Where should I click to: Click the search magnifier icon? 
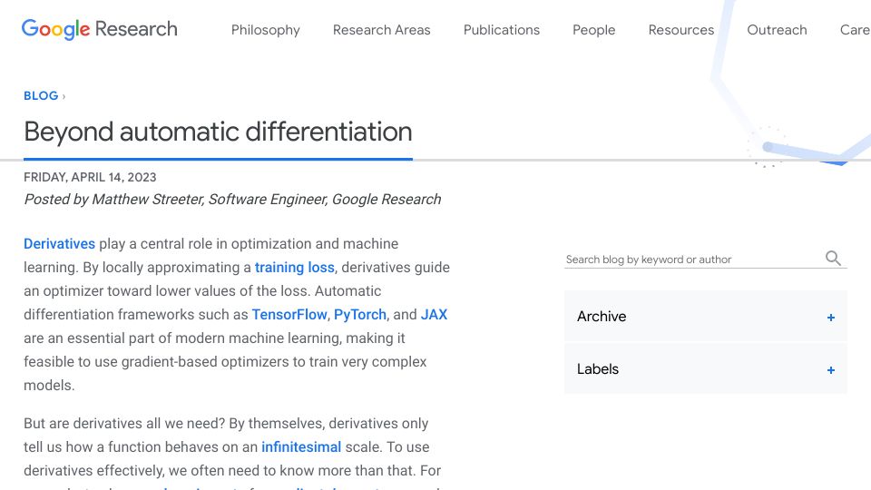(833, 258)
